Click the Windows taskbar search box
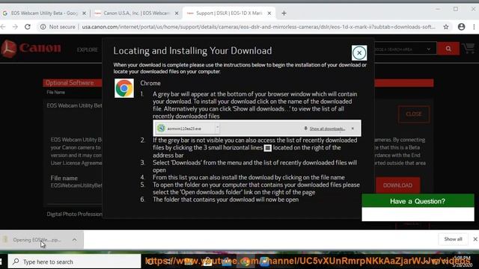This screenshot has width=479, height=269. coord(74,262)
